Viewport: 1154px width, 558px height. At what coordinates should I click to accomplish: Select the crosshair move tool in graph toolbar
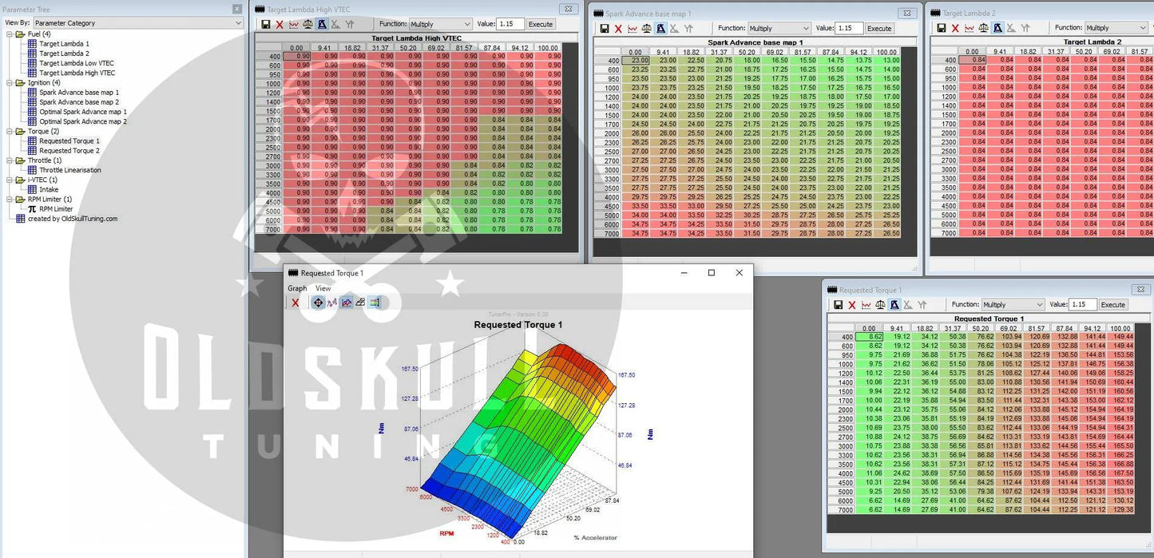pyautogui.click(x=318, y=303)
